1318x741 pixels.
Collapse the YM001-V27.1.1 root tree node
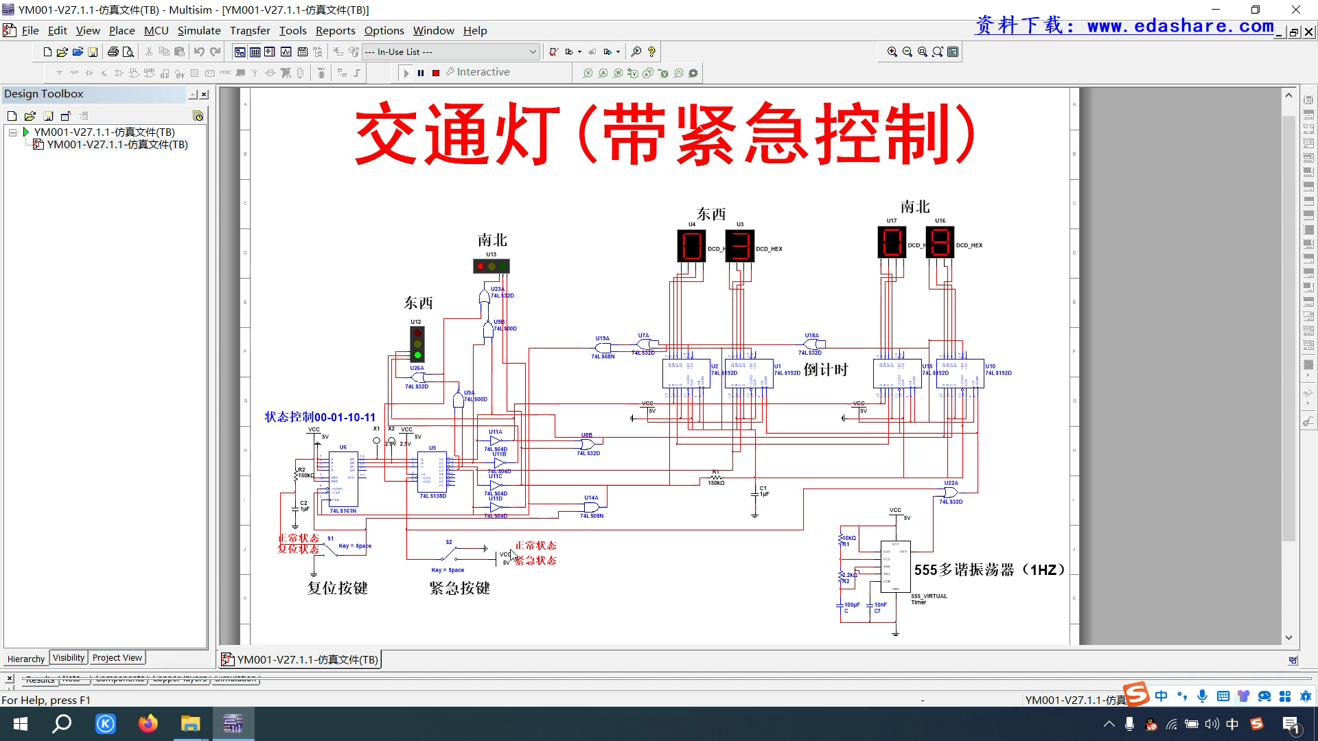click(12, 132)
